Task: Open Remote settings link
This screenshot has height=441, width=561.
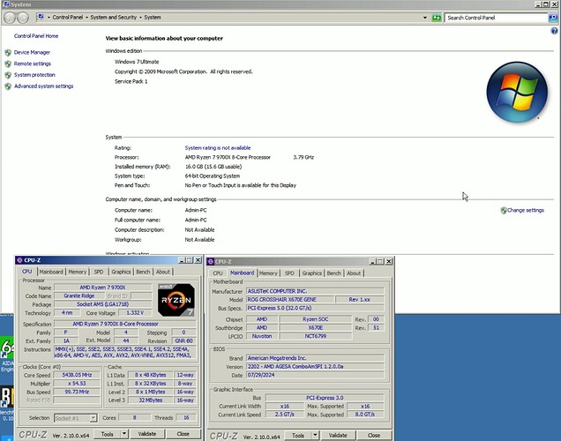Action: (33, 64)
